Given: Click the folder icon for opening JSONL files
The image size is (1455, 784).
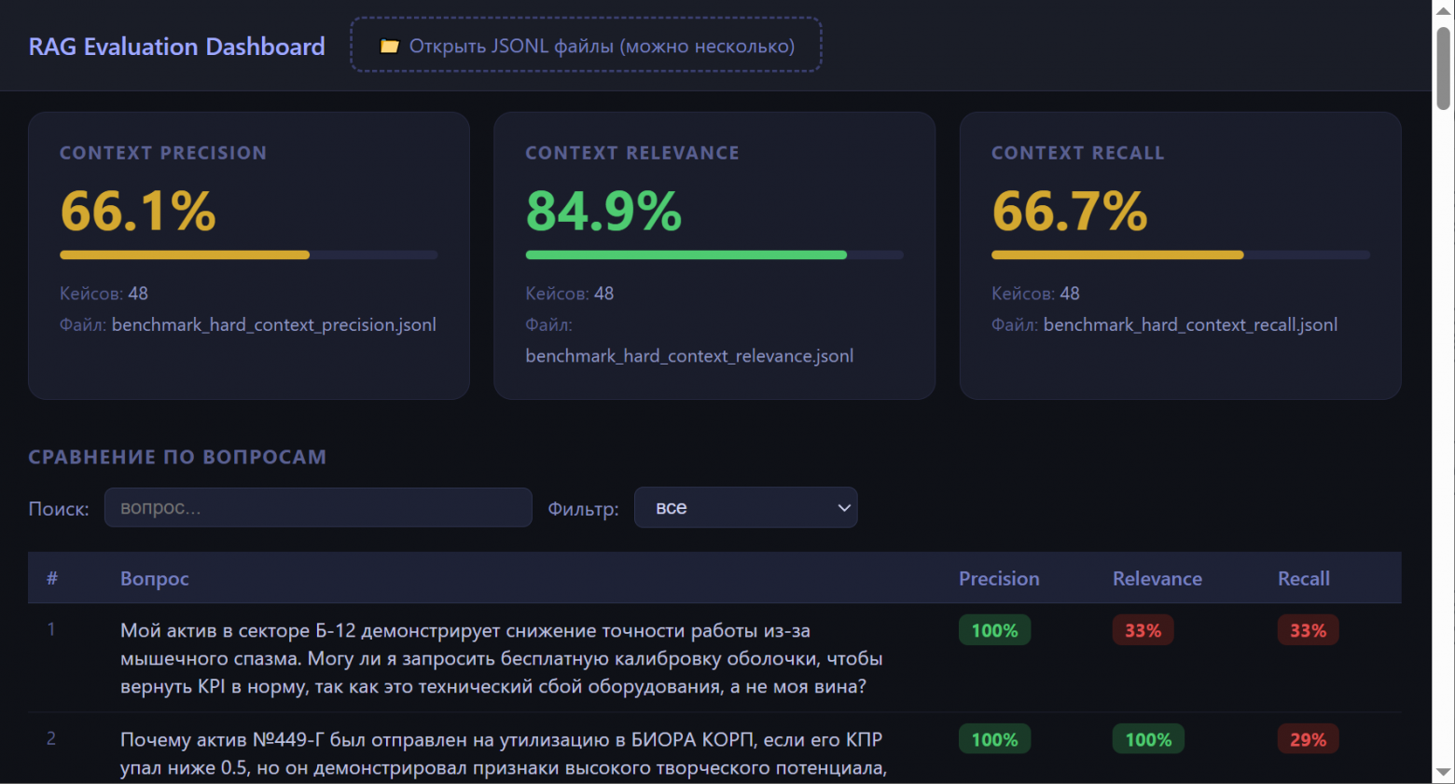Looking at the screenshot, I should pos(390,46).
